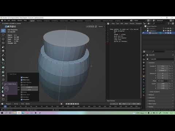Enable the Edge Rail checkbox
The height and width of the screenshot is (131, 175).
pyautogui.click(x=22, y=85)
